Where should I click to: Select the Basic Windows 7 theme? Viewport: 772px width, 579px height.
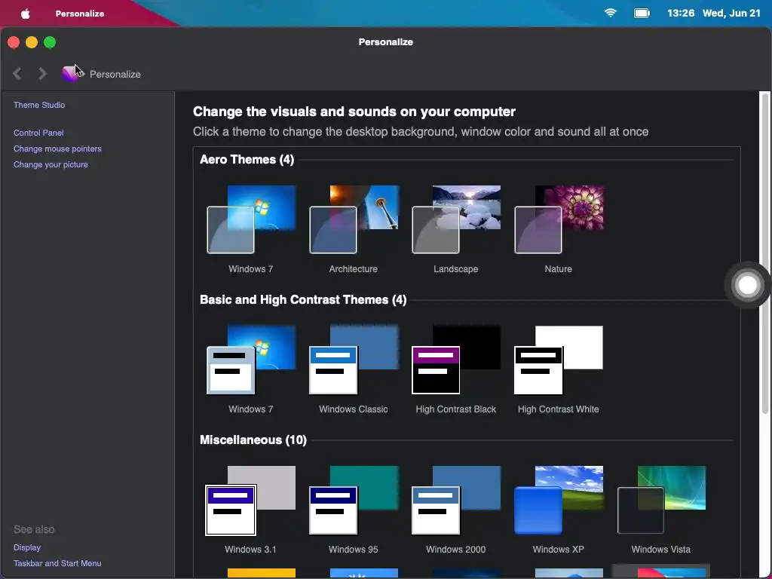251,369
